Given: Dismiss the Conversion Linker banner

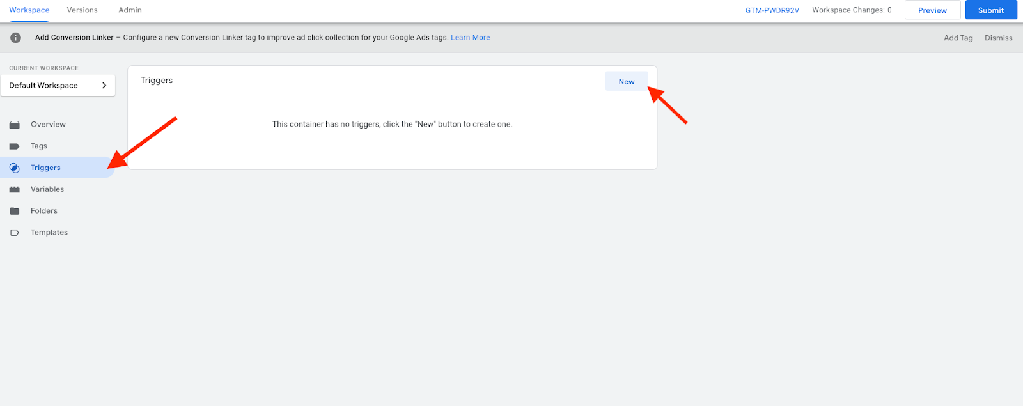Looking at the screenshot, I should pos(999,38).
